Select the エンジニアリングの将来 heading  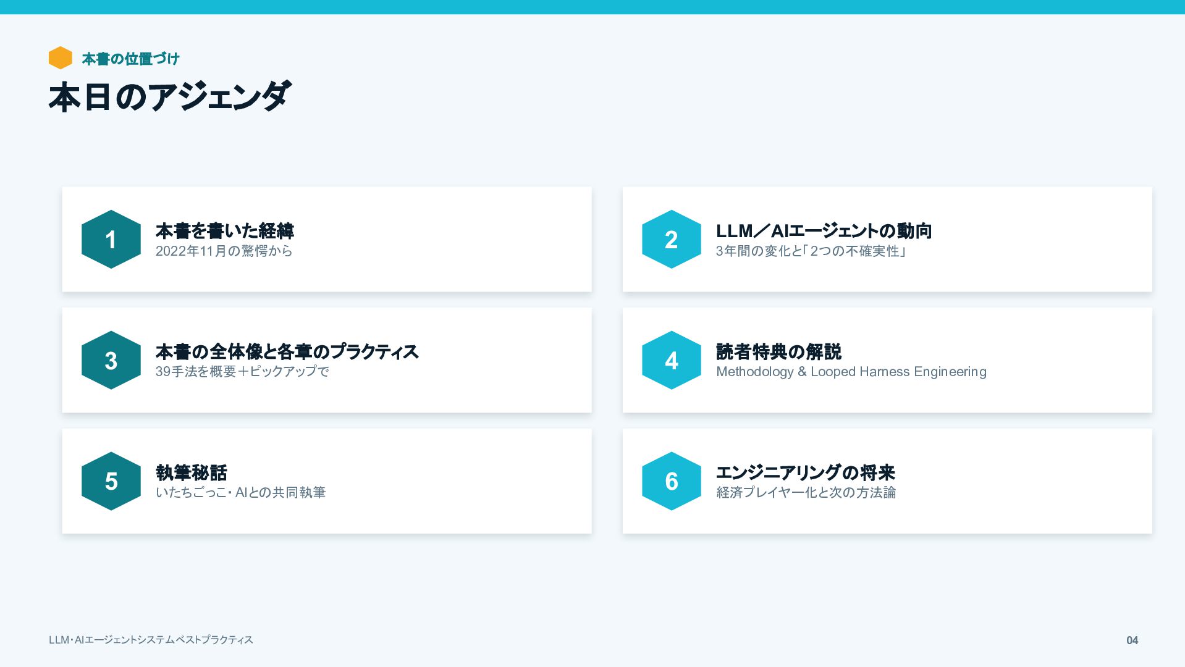(806, 473)
